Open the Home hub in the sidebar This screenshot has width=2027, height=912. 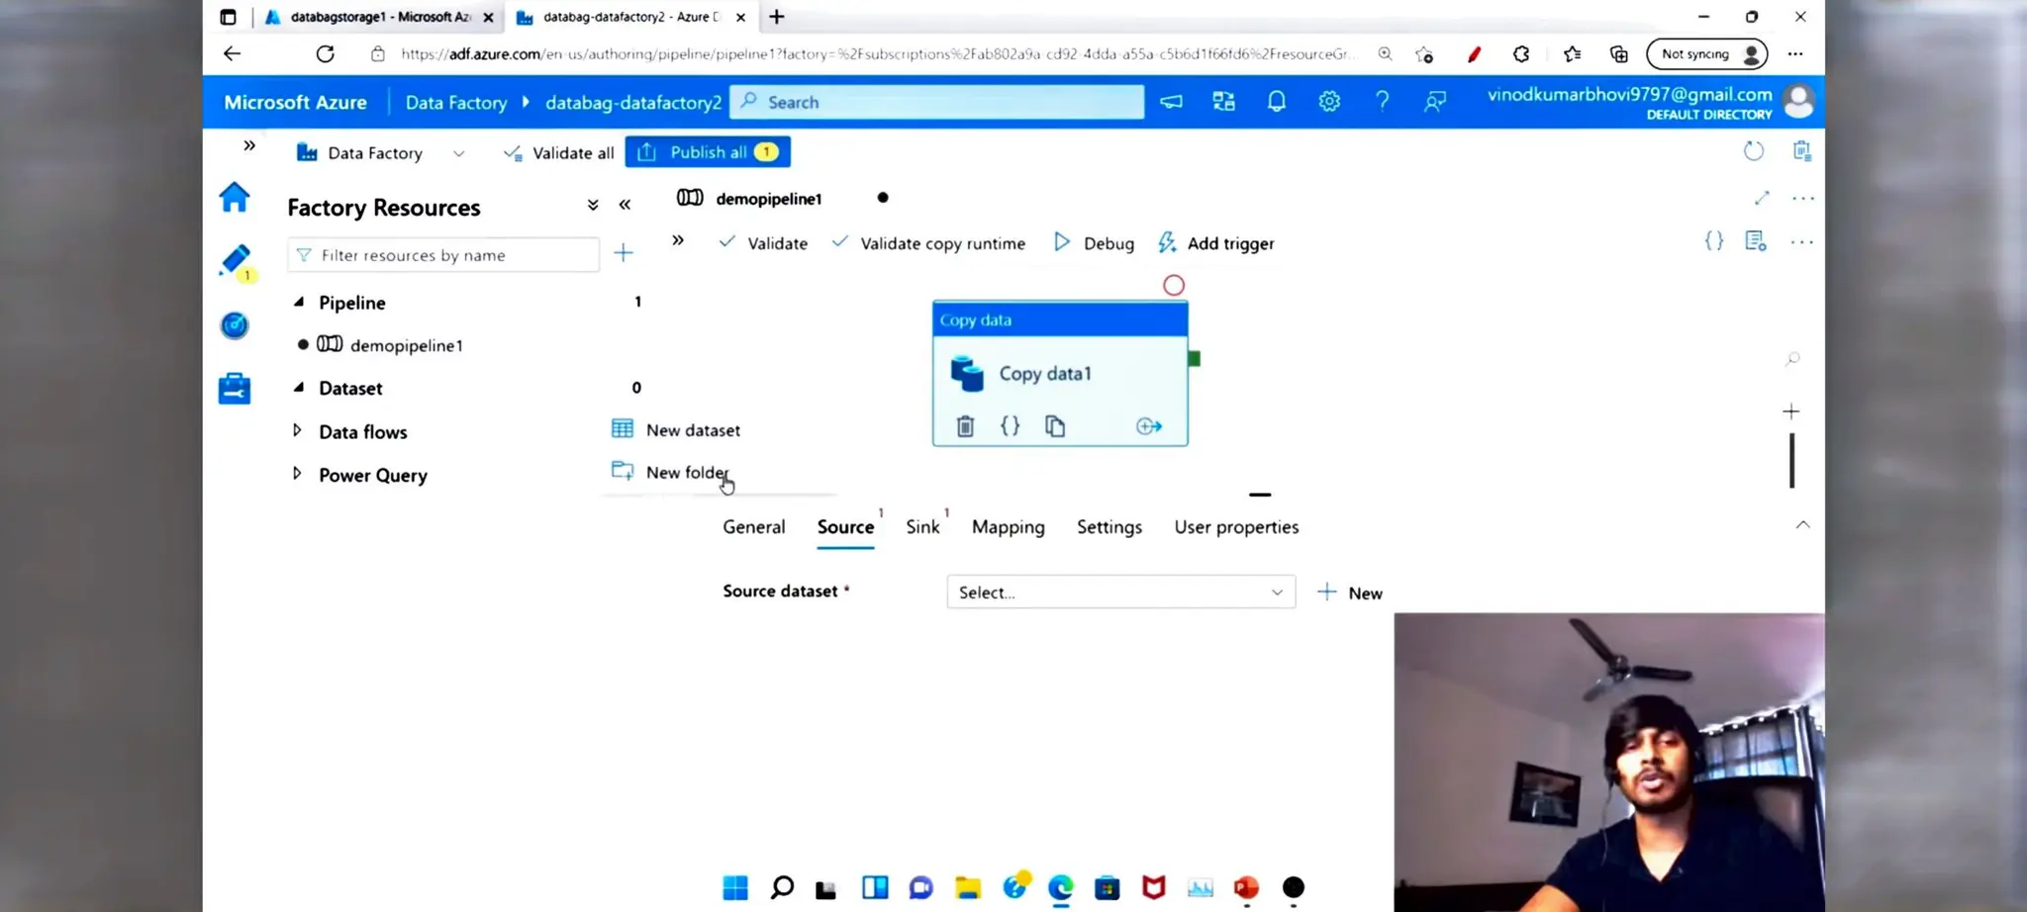235,198
